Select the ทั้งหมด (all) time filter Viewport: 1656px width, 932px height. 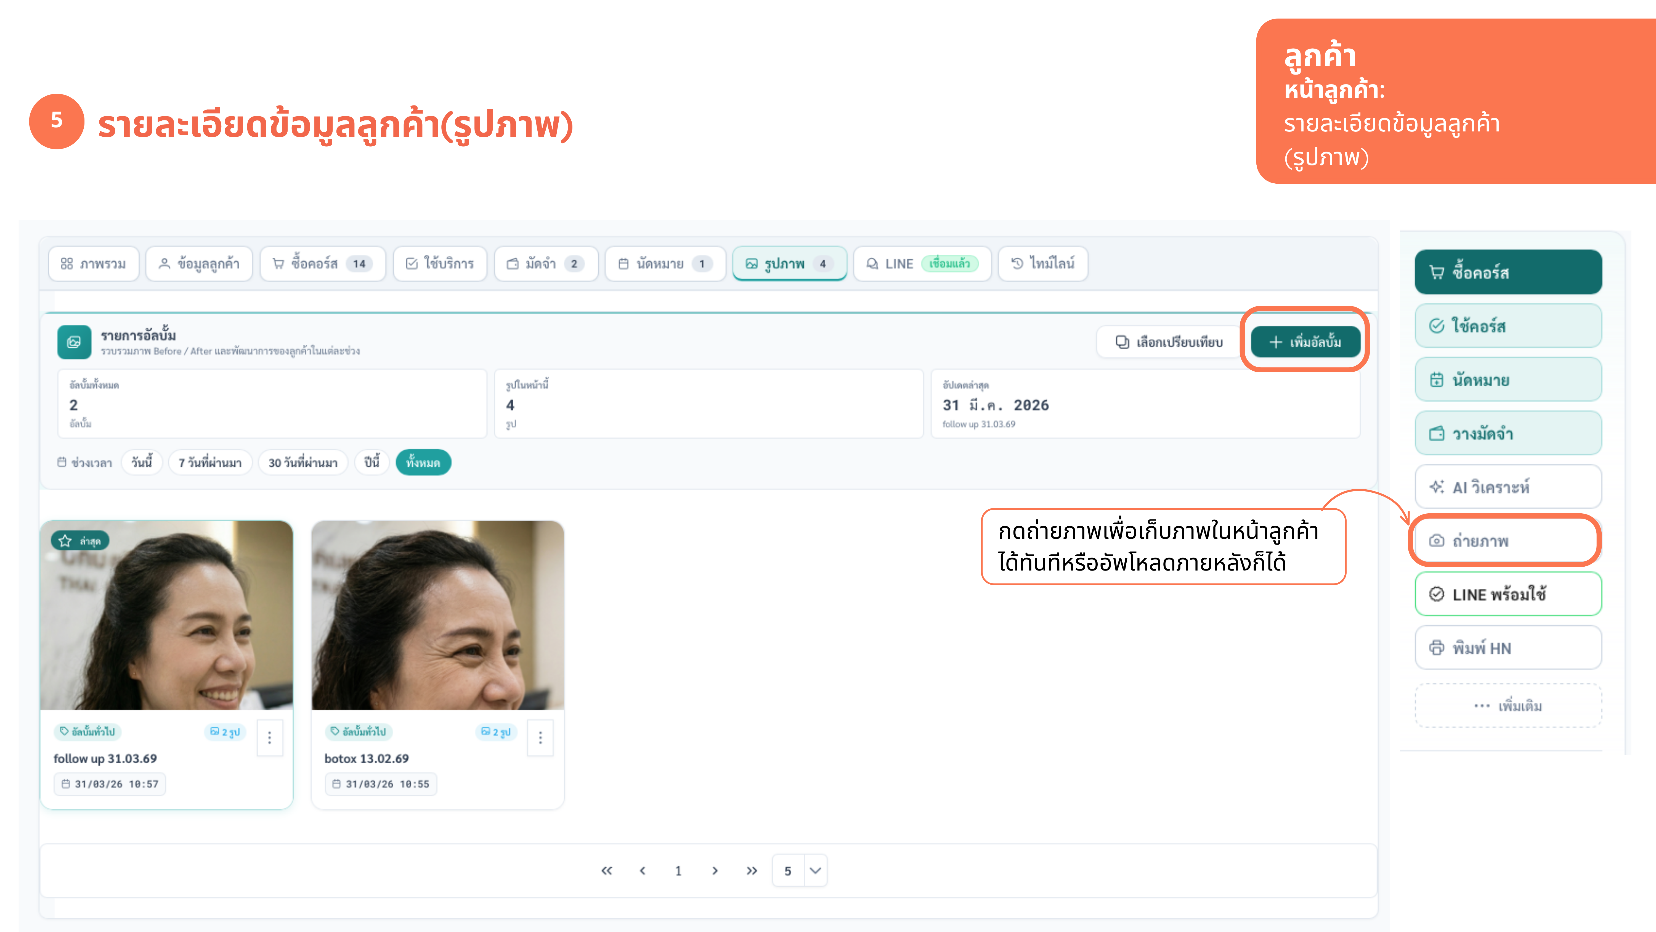(x=423, y=463)
